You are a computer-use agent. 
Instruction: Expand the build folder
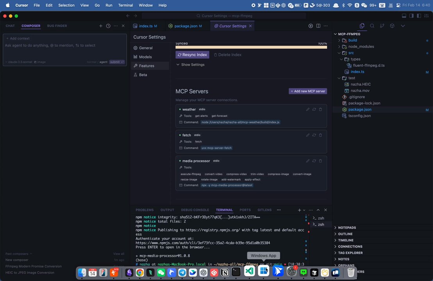click(352, 40)
